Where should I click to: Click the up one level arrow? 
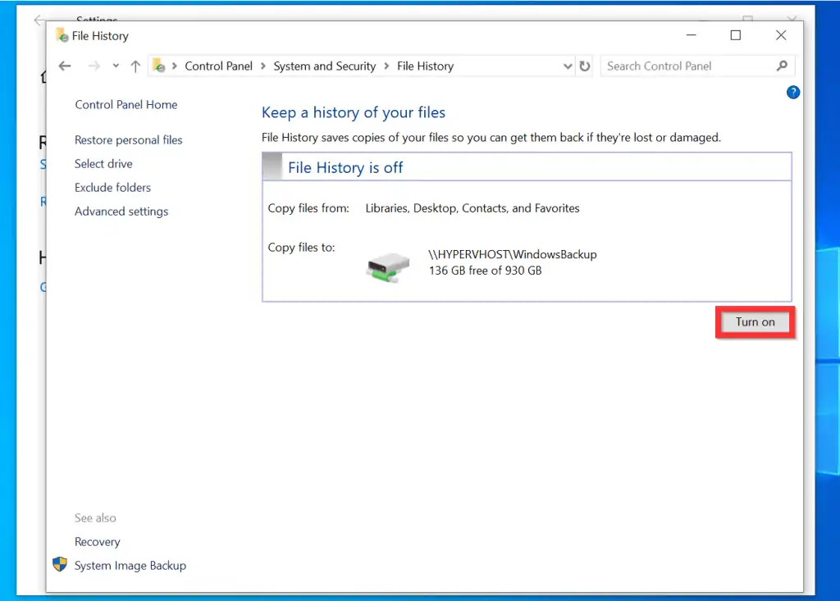[135, 66]
